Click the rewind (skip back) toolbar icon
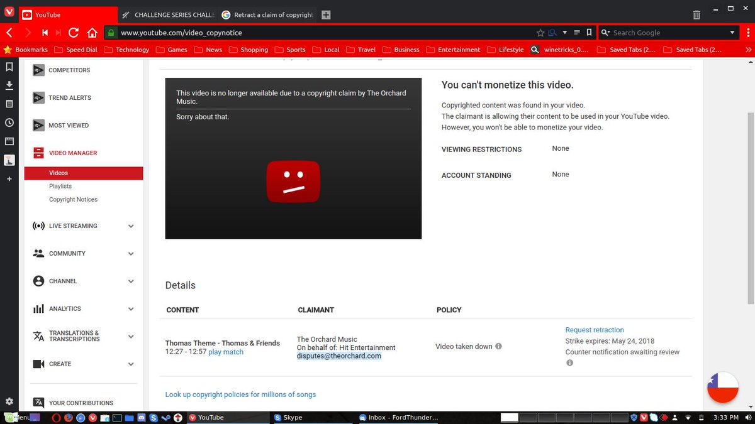Viewport: 755px width, 424px height. pos(45,33)
